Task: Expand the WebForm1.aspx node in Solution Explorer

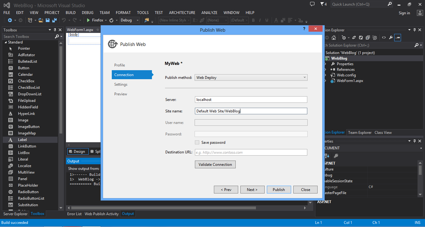Action: [326, 81]
